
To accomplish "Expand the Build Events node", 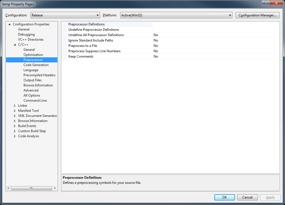I will [x=15, y=126].
